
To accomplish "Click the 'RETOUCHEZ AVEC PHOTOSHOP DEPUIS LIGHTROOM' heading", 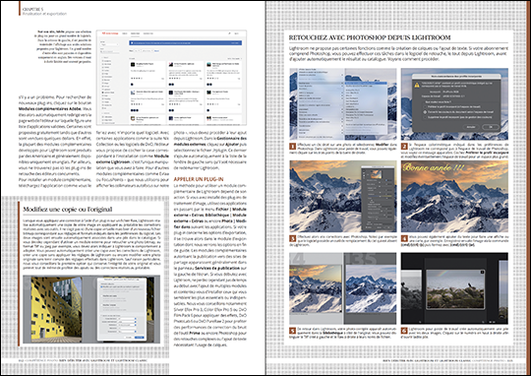I will [x=370, y=37].
